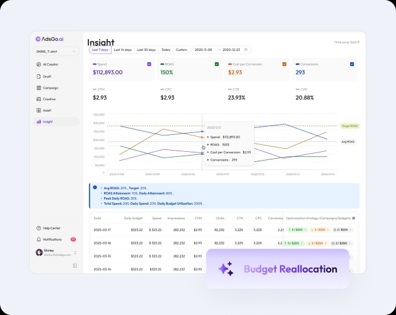Expand gray 2/$200 pill for 2025-03-16
396x315 pixels.
341,243
